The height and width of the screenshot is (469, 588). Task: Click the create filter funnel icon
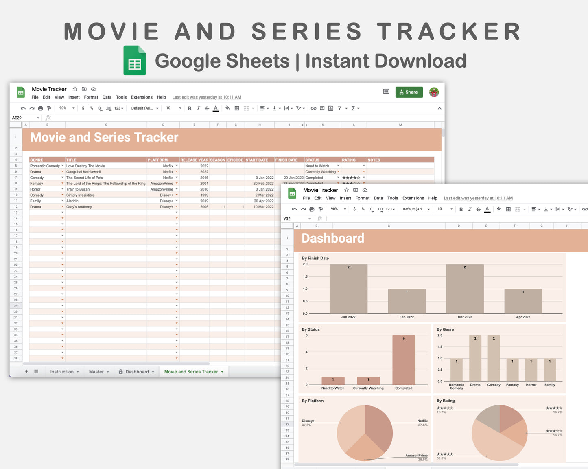pyautogui.click(x=339, y=108)
